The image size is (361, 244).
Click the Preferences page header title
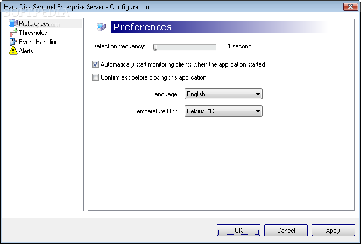pyautogui.click(x=142, y=27)
